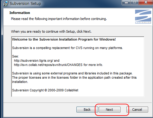Viewport: 153px width, 118px height.
Task: Cancel the Subversion installation
Action: click(x=137, y=110)
